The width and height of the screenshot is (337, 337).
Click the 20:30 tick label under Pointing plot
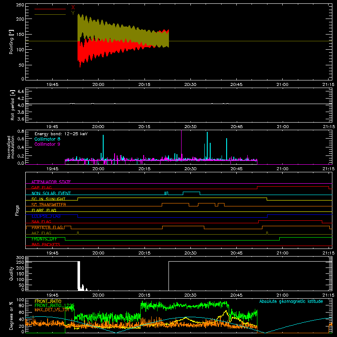click(190, 85)
